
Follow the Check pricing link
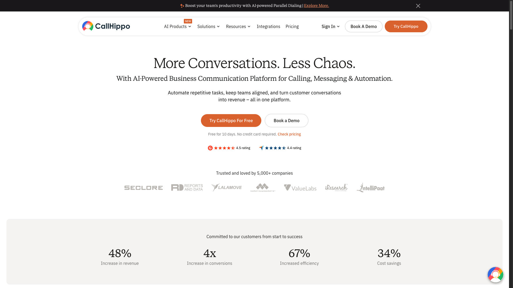289,134
